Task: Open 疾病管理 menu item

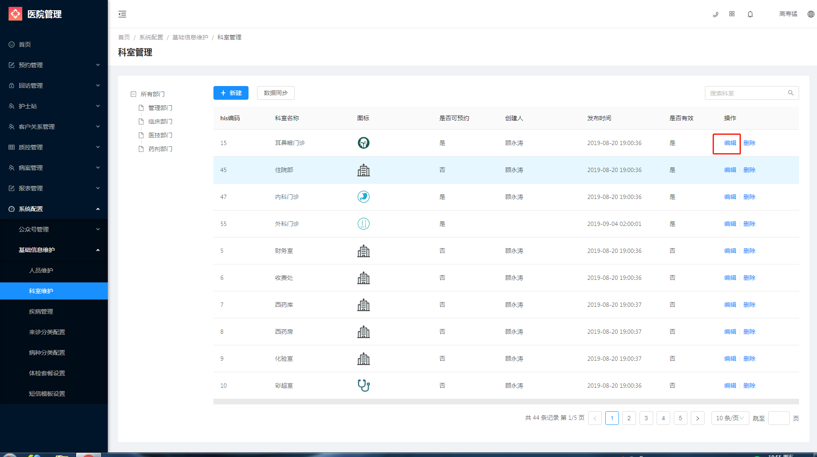Action: [54, 312]
